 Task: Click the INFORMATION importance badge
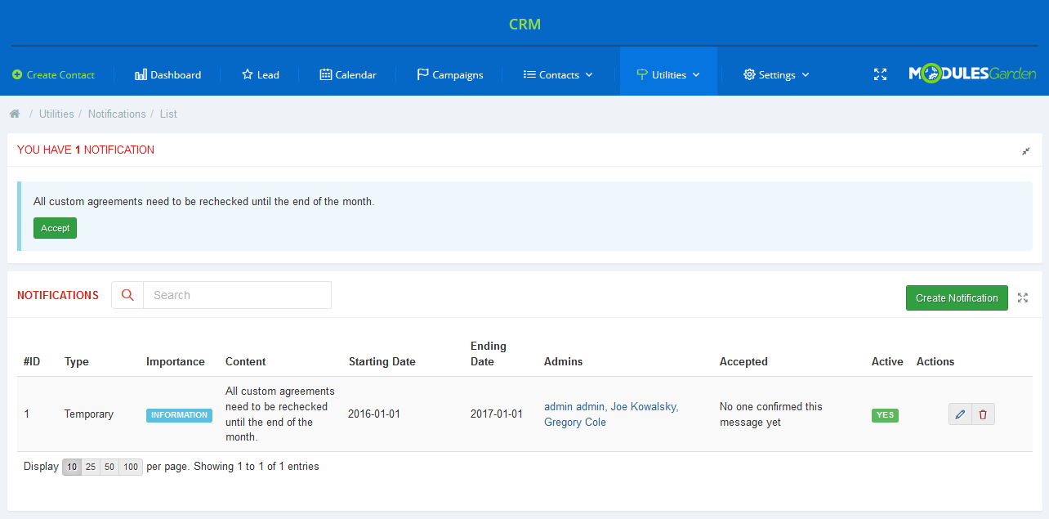pyautogui.click(x=179, y=415)
